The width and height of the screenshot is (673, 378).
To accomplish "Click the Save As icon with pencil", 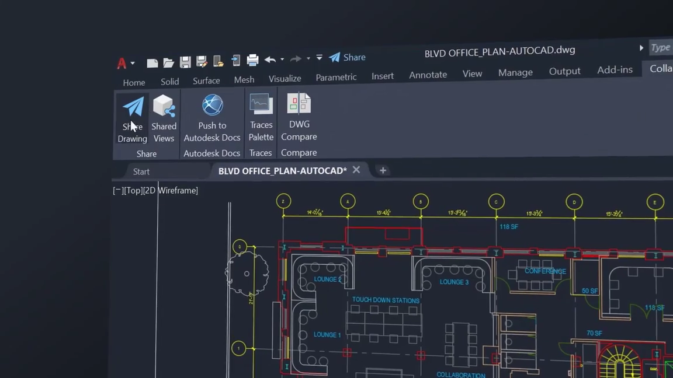I will 202,62.
